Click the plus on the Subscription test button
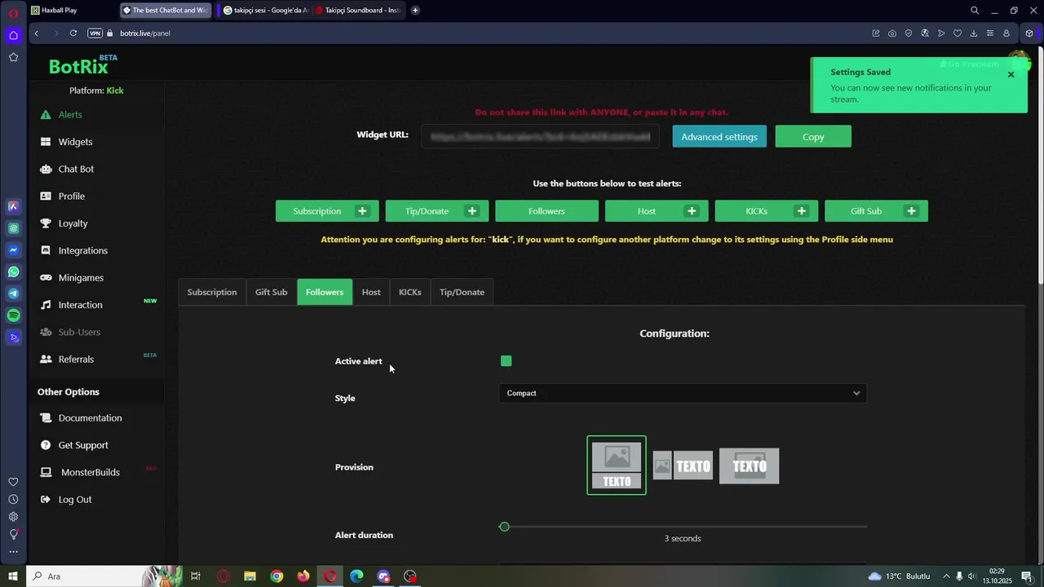1044x587 pixels. tap(362, 211)
